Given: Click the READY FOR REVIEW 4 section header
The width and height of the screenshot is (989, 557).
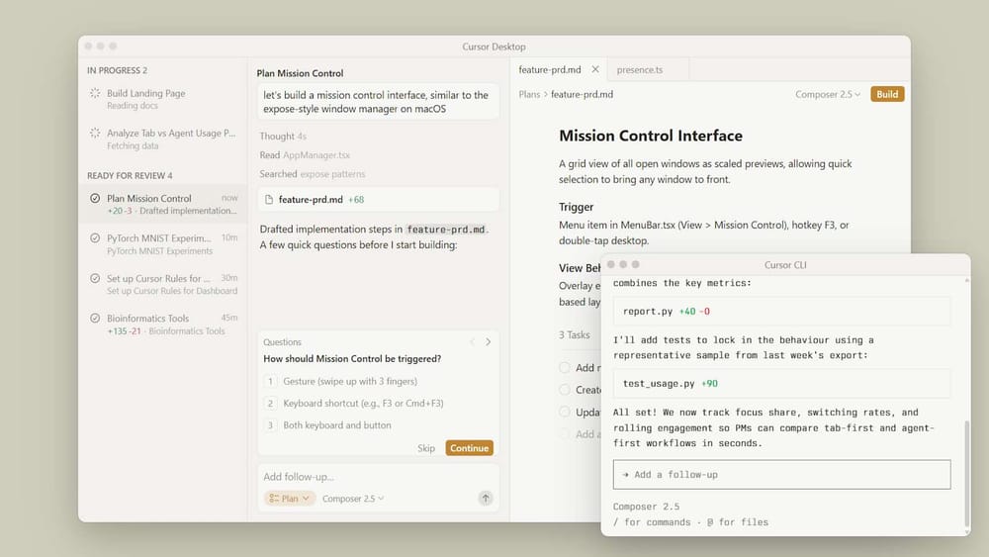Looking at the screenshot, I should click(130, 175).
